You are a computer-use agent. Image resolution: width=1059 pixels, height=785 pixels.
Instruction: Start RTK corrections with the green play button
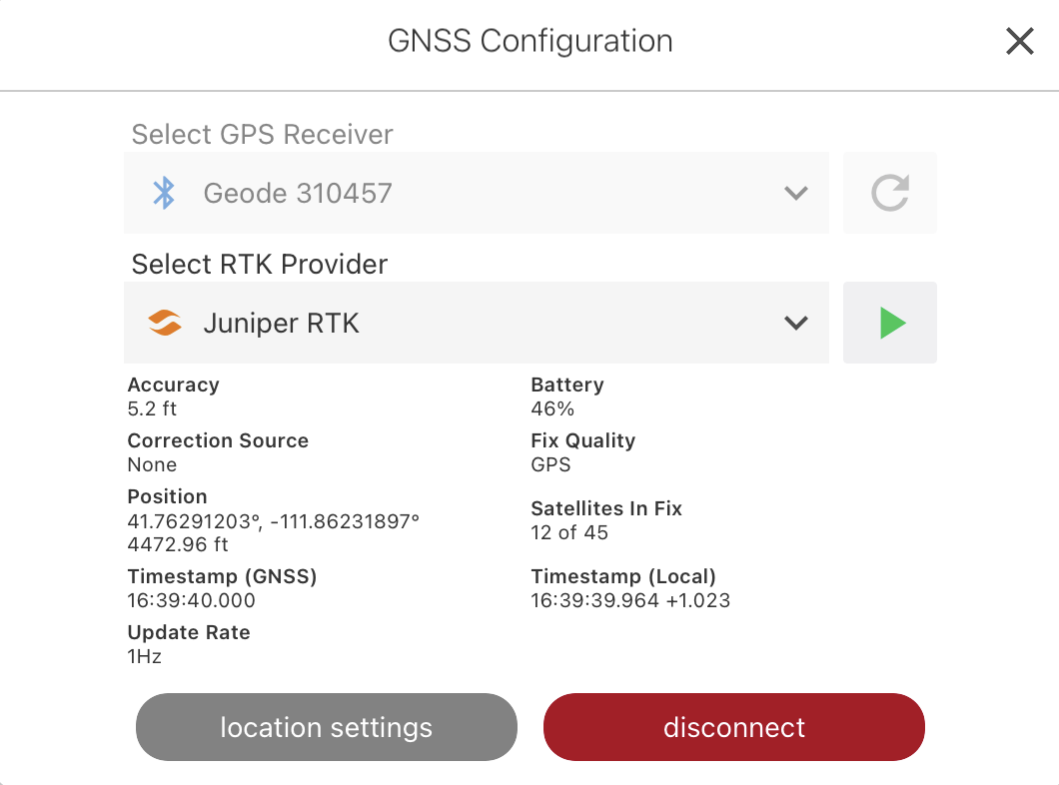coord(889,323)
